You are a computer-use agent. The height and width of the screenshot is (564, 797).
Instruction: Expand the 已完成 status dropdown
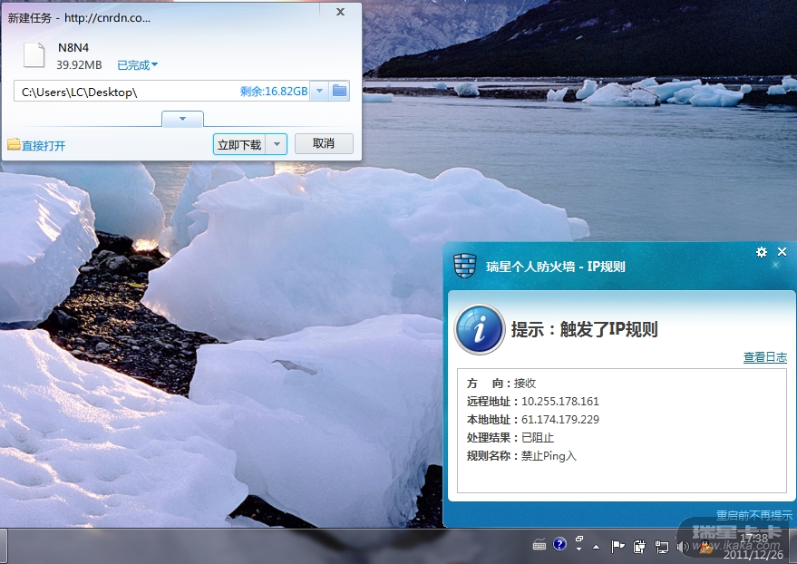137,65
